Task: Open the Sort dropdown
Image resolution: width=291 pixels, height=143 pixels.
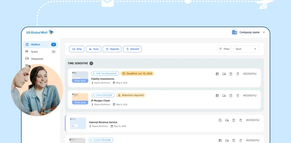Action: 247,49
